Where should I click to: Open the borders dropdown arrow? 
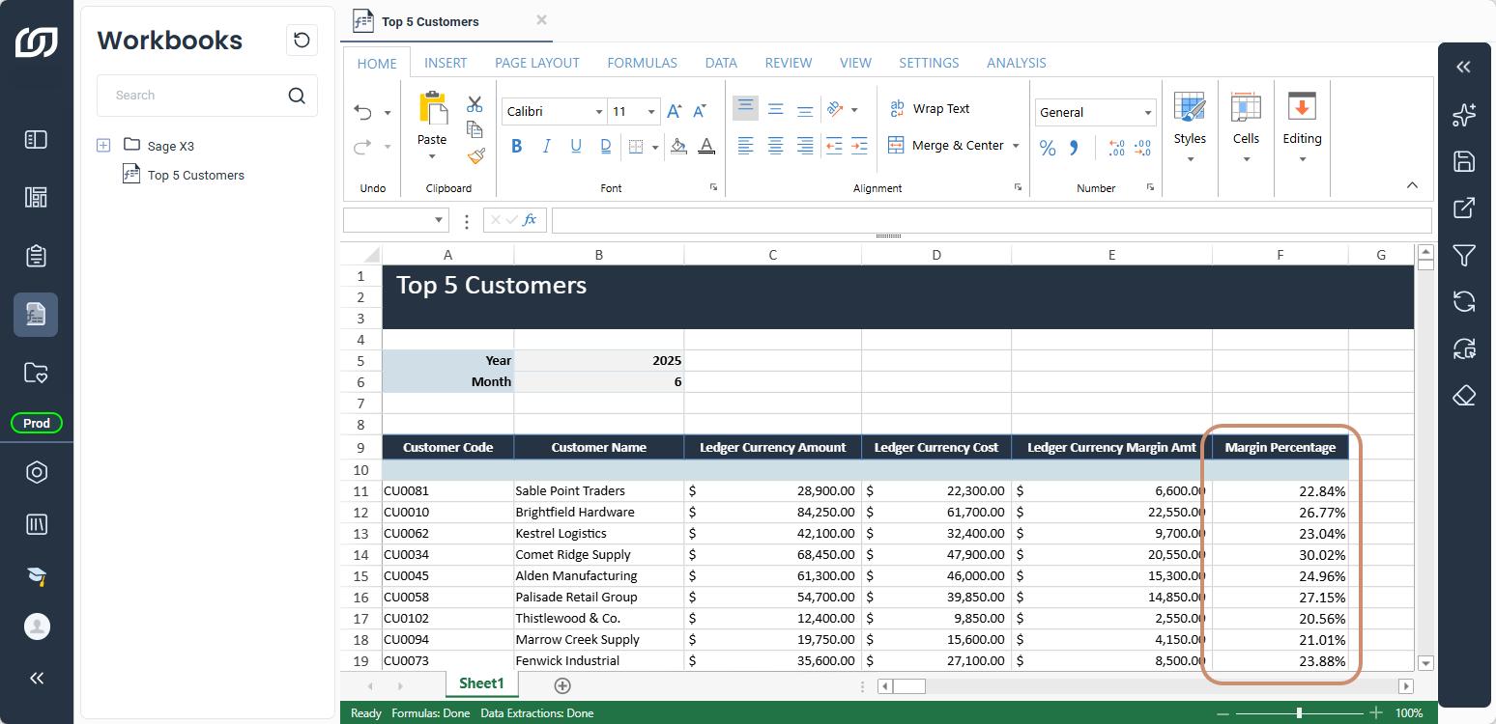click(655, 148)
